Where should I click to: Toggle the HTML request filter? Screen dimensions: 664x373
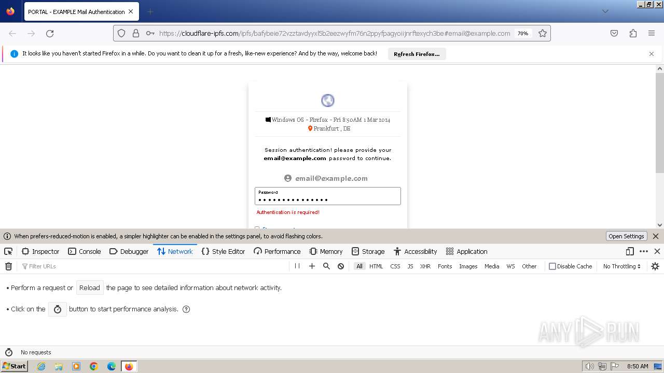(x=376, y=266)
